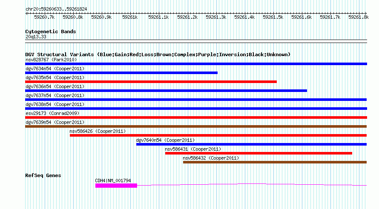
Task: Click the red loss bar for esv29173
Action: [x=196, y=117]
